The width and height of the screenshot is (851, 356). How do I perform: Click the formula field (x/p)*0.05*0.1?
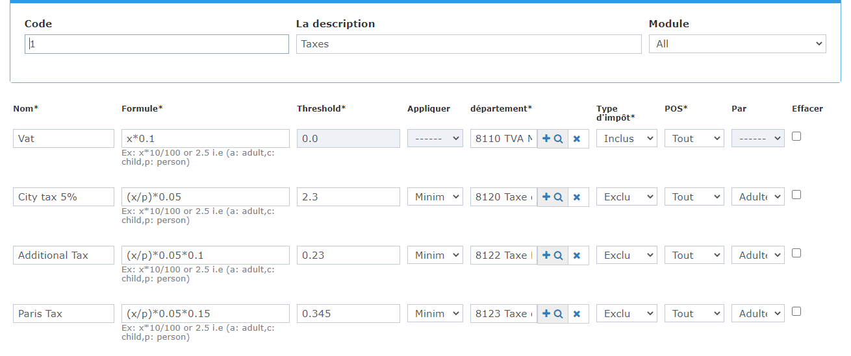(x=205, y=255)
